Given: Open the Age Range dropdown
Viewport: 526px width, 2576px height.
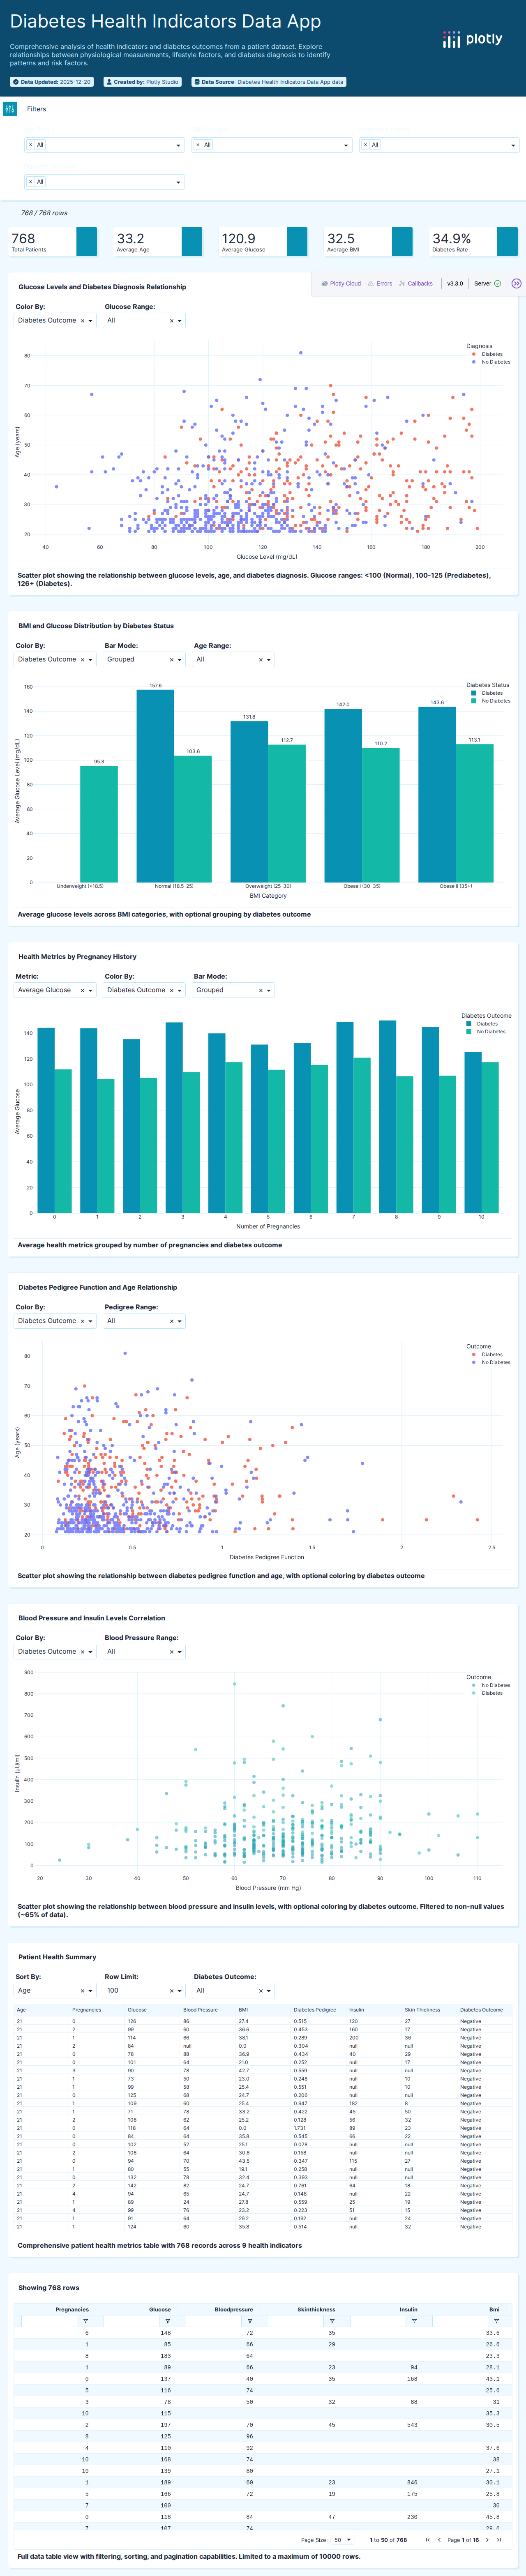Looking at the screenshot, I should click(233, 660).
